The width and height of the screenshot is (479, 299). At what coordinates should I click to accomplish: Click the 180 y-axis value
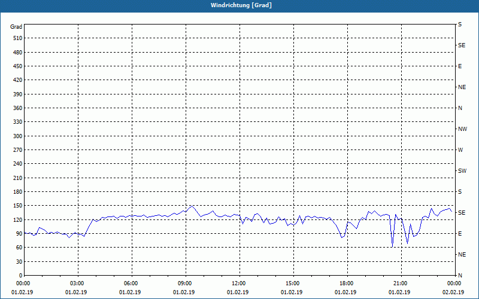pyautogui.click(x=18, y=191)
